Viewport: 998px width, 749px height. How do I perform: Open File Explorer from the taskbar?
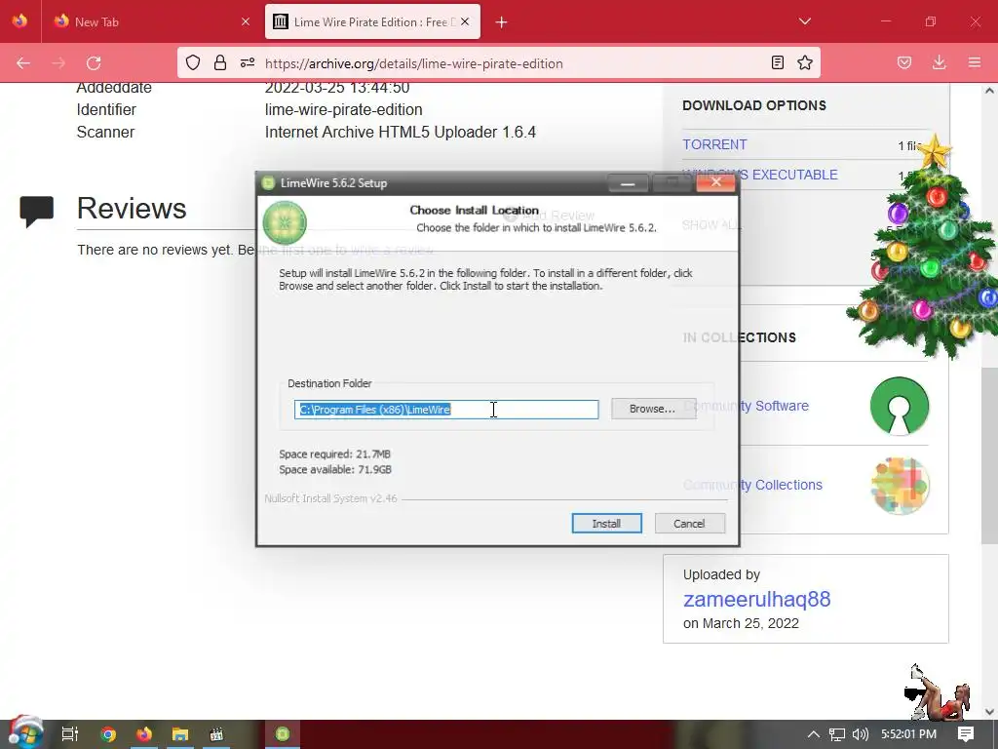coord(180,734)
